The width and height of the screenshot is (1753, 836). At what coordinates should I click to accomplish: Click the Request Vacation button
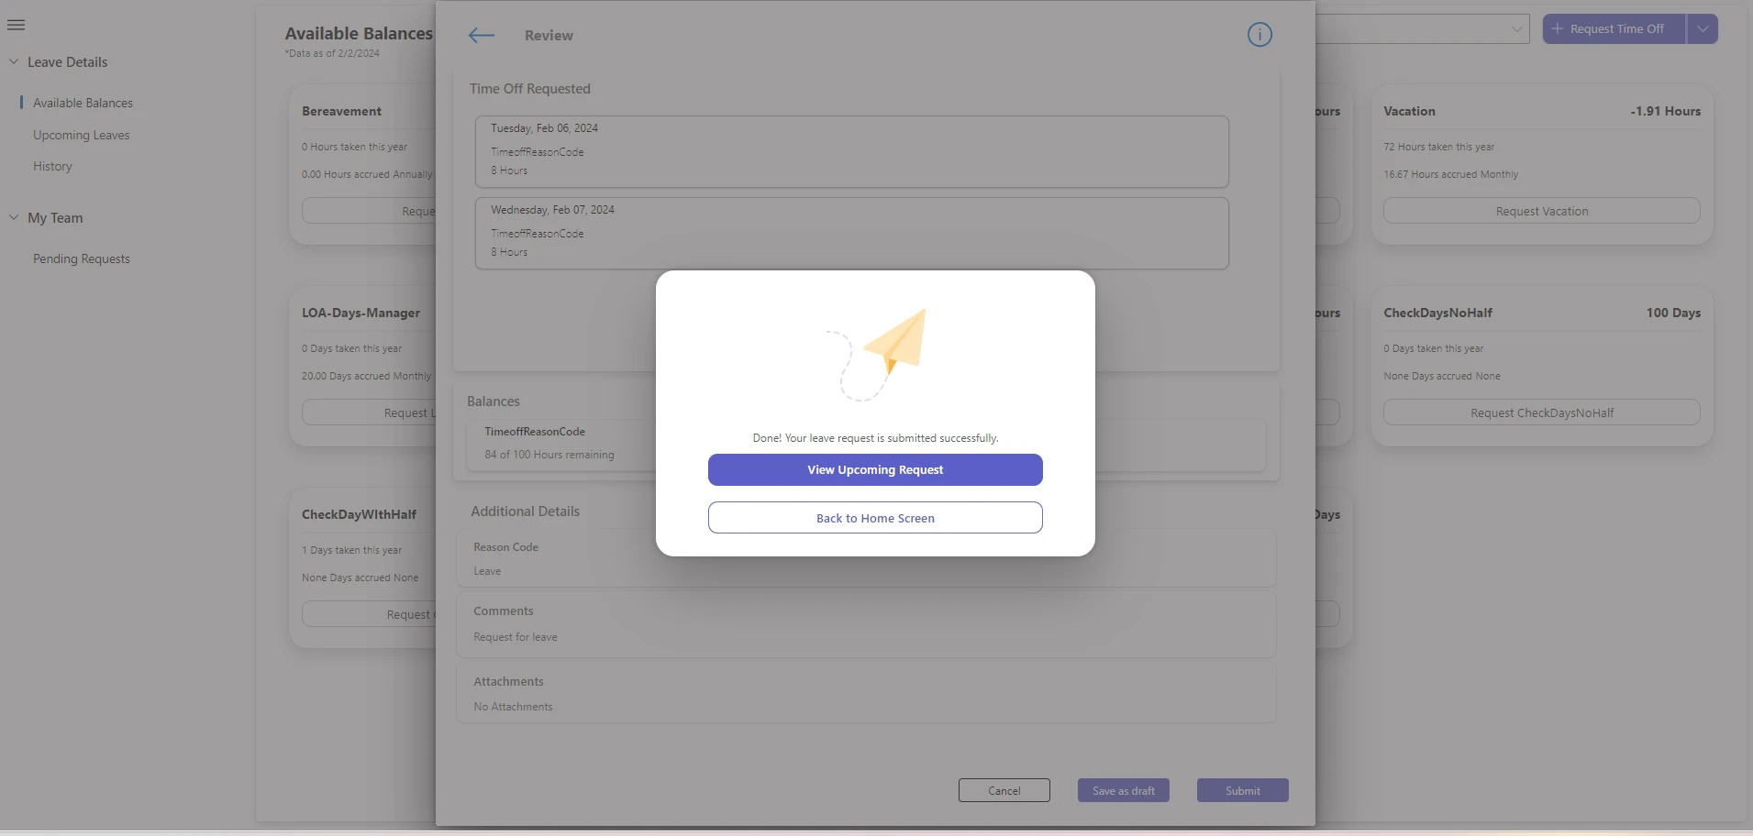point(1540,210)
